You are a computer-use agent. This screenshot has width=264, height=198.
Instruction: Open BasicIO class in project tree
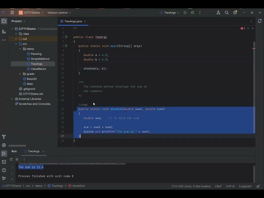tap(30, 79)
